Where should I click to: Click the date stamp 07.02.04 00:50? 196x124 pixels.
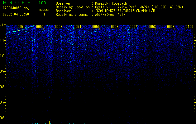(x=16, y=14)
